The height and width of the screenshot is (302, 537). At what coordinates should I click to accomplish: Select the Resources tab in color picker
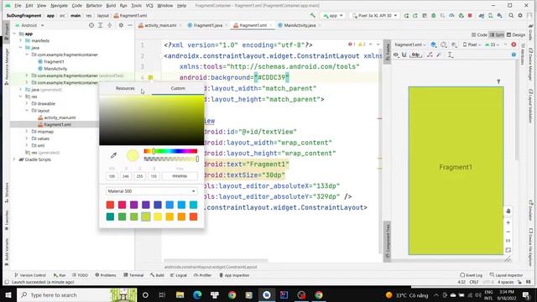(125, 88)
